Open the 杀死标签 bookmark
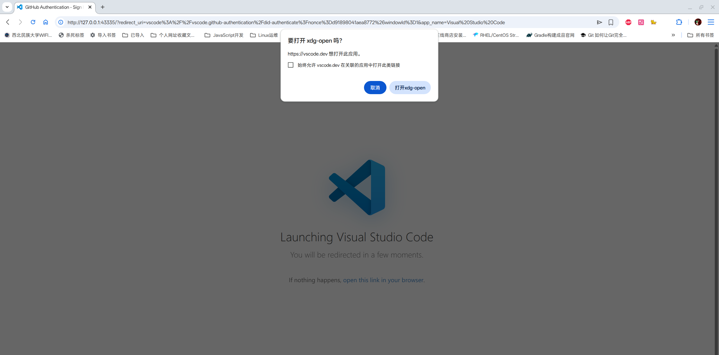This screenshot has height=355, width=719. click(71, 35)
